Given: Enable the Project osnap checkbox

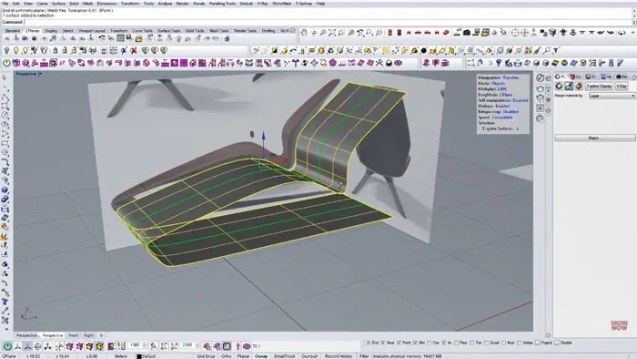Looking at the screenshot, I should [x=538, y=344].
